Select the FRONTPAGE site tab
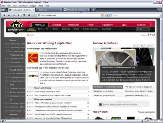Screen dimensions: 163x123 click(40, 25)
